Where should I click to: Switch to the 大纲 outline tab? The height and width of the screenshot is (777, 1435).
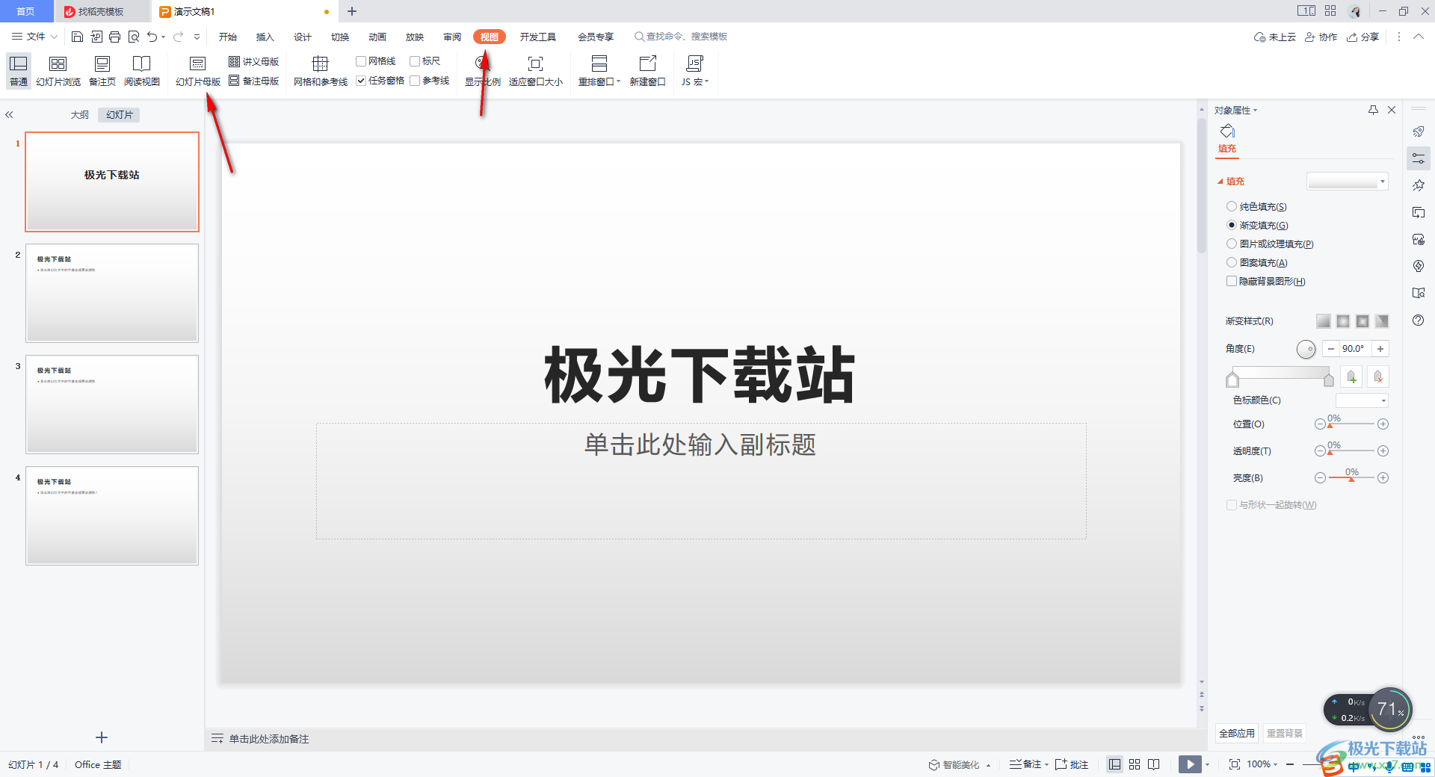(x=80, y=114)
